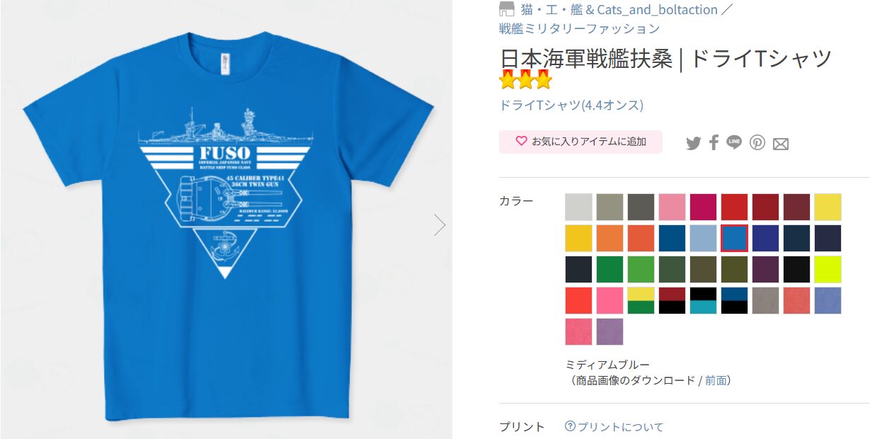Download the 前面 product image
The width and height of the screenshot is (870, 439).
(716, 380)
